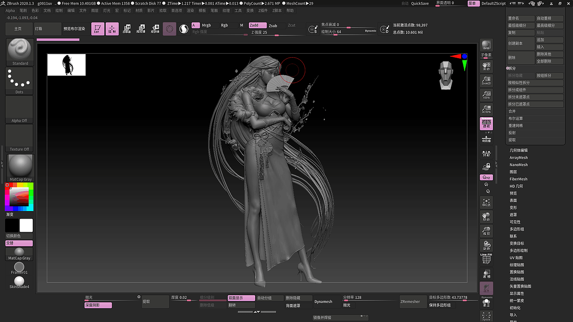This screenshot has width=573, height=322.
Task: Toggle transparency (透明) mode
Action: pyautogui.click(x=486, y=274)
